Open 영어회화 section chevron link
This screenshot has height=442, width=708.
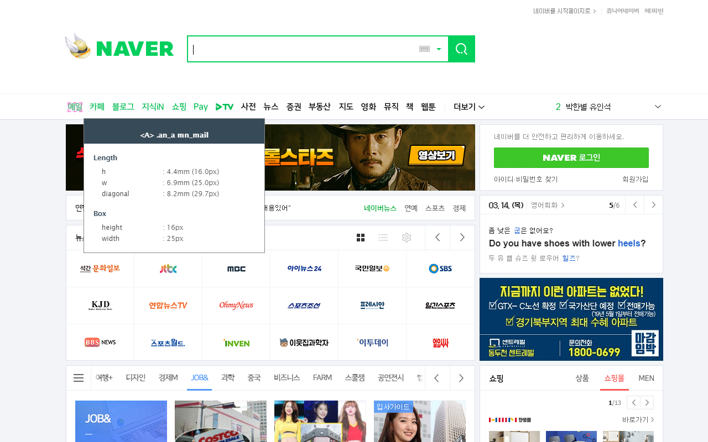pyautogui.click(x=548, y=205)
